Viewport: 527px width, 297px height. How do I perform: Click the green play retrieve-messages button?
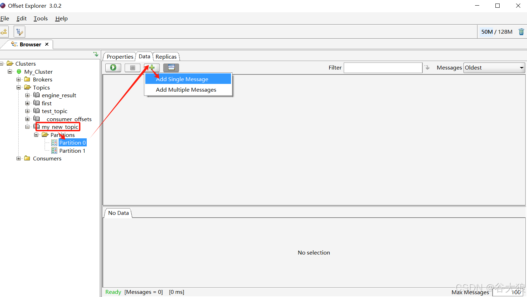(113, 67)
